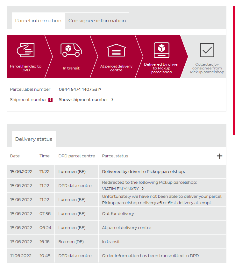This screenshot has height=266, width=235.
Task: Click the 'In transit' van icon
Action: pos(71,50)
